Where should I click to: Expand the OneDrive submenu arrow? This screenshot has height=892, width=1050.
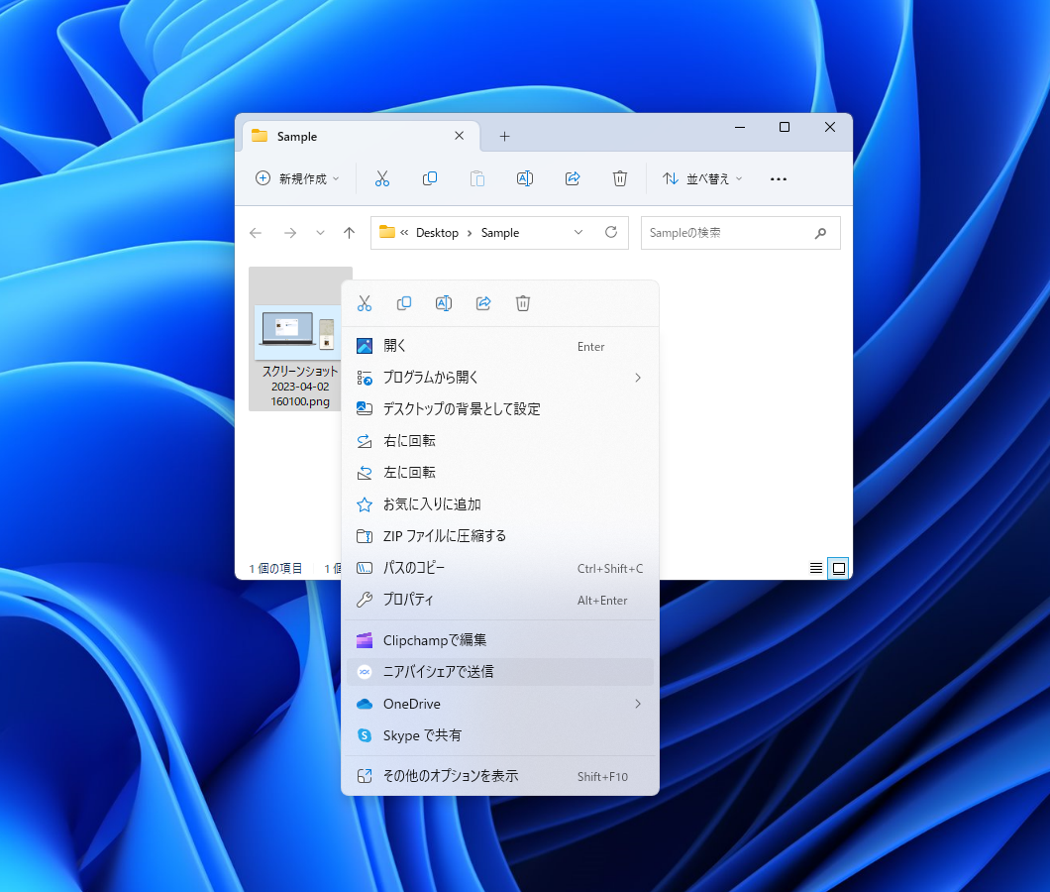(638, 704)
